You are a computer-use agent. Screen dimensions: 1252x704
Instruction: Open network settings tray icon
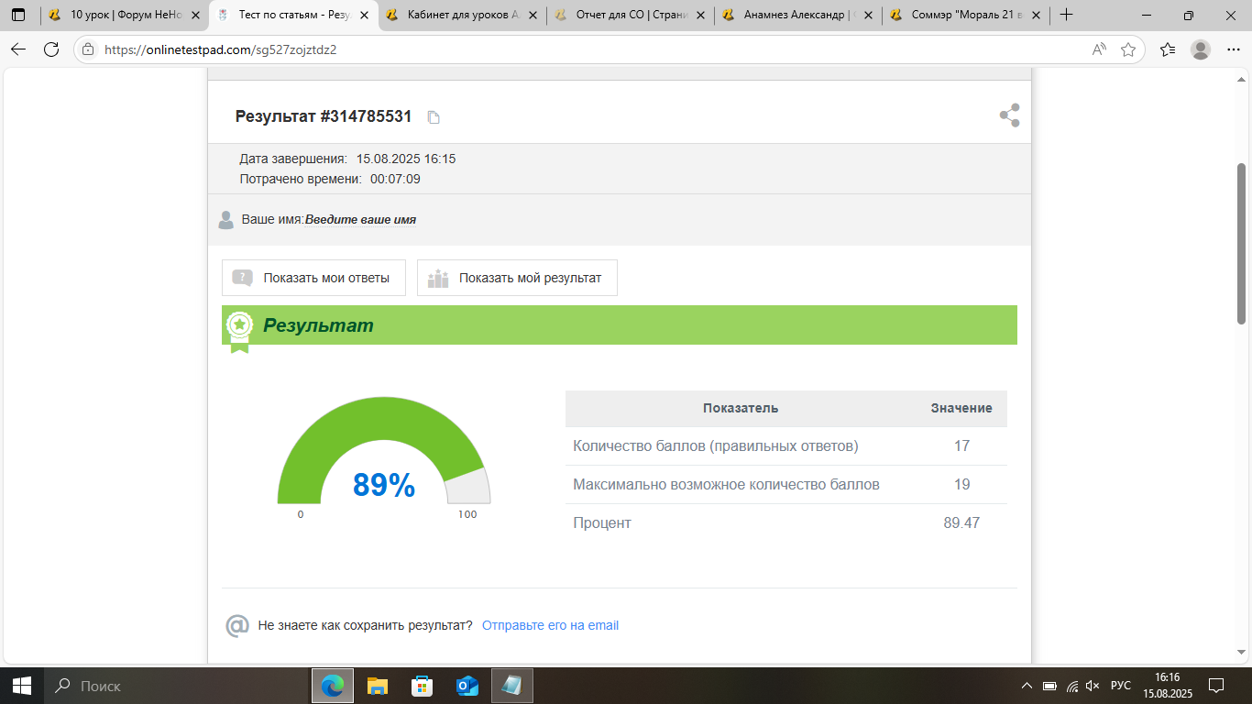(1071, 686)
